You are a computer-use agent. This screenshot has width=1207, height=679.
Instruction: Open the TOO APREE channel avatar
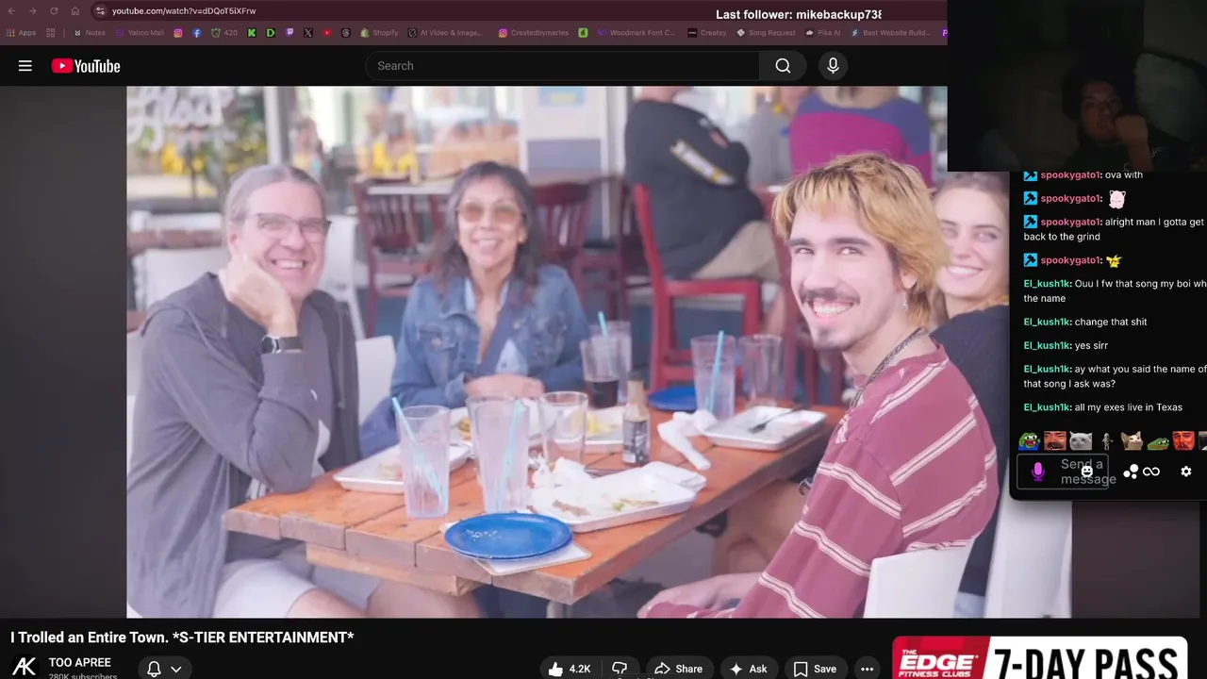25,667
